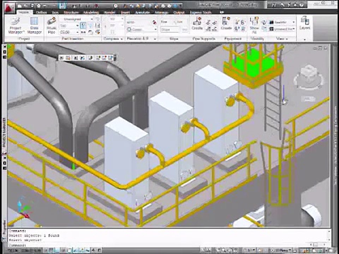This screenshot has width=339, height=254.
Task: Expand the Compass panel arrow
Action: coord(122,39)
